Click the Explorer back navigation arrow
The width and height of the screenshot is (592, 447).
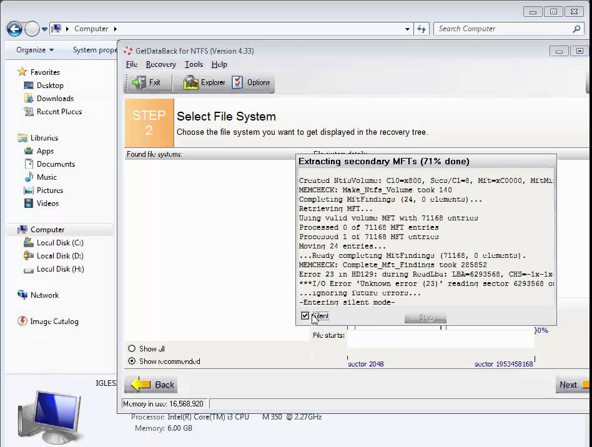pos(14,29)
